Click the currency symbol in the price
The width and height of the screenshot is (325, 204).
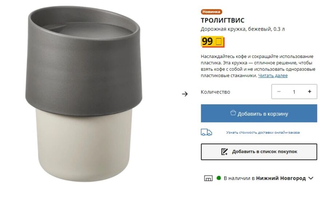[219, 41]
